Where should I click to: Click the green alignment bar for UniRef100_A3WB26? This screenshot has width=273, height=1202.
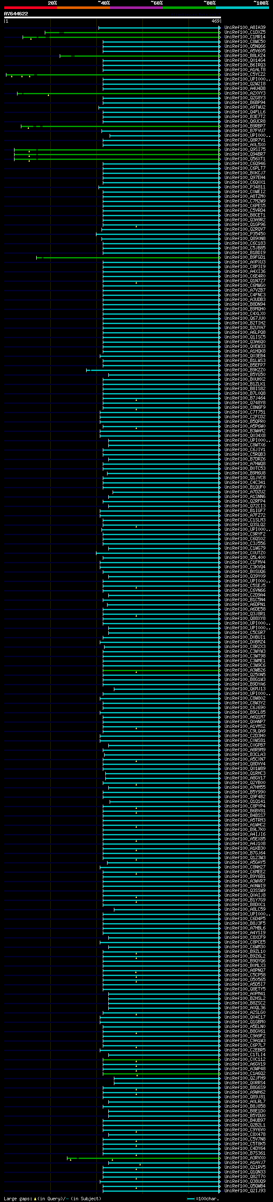[162, 671]
